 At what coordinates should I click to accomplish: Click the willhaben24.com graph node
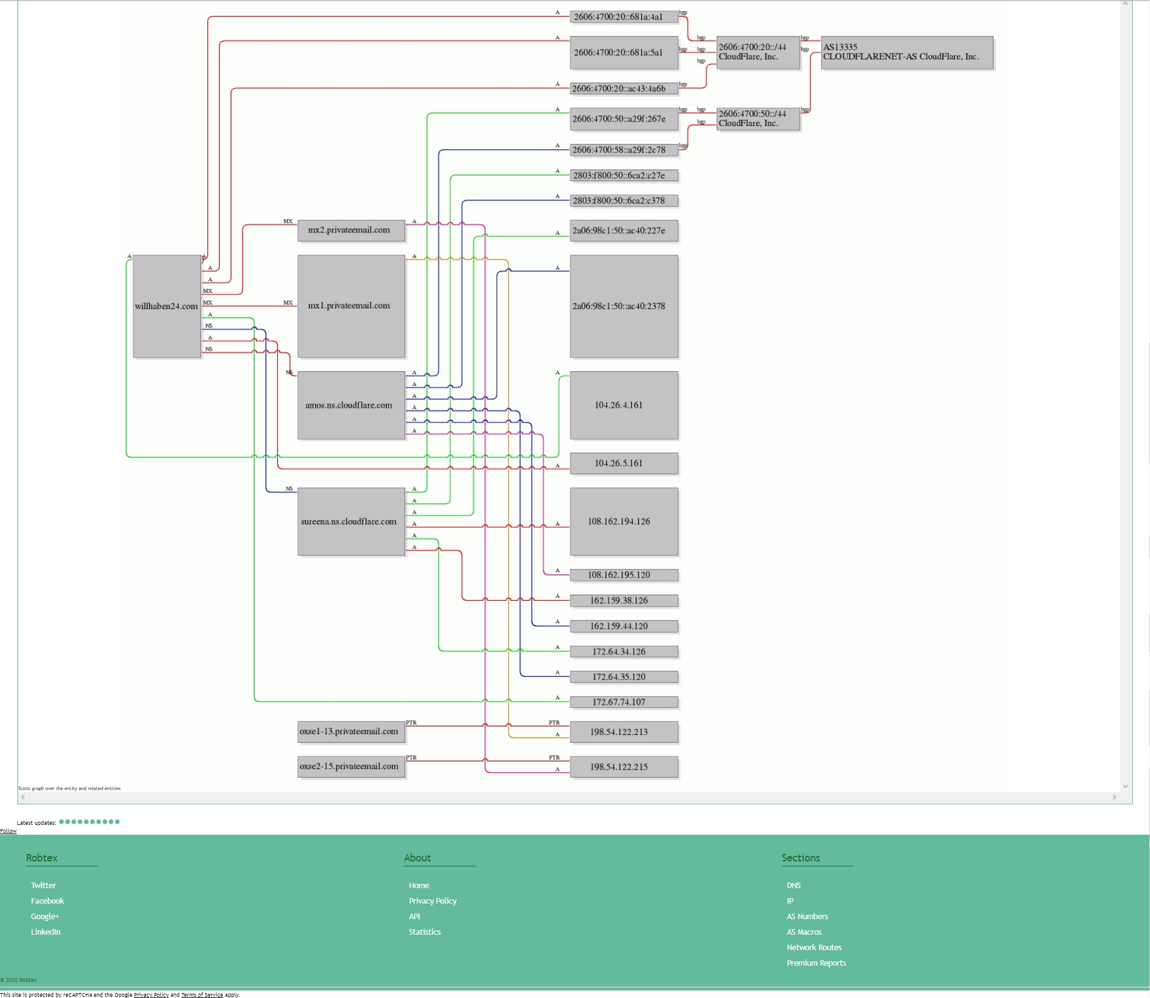click(166, 306)
